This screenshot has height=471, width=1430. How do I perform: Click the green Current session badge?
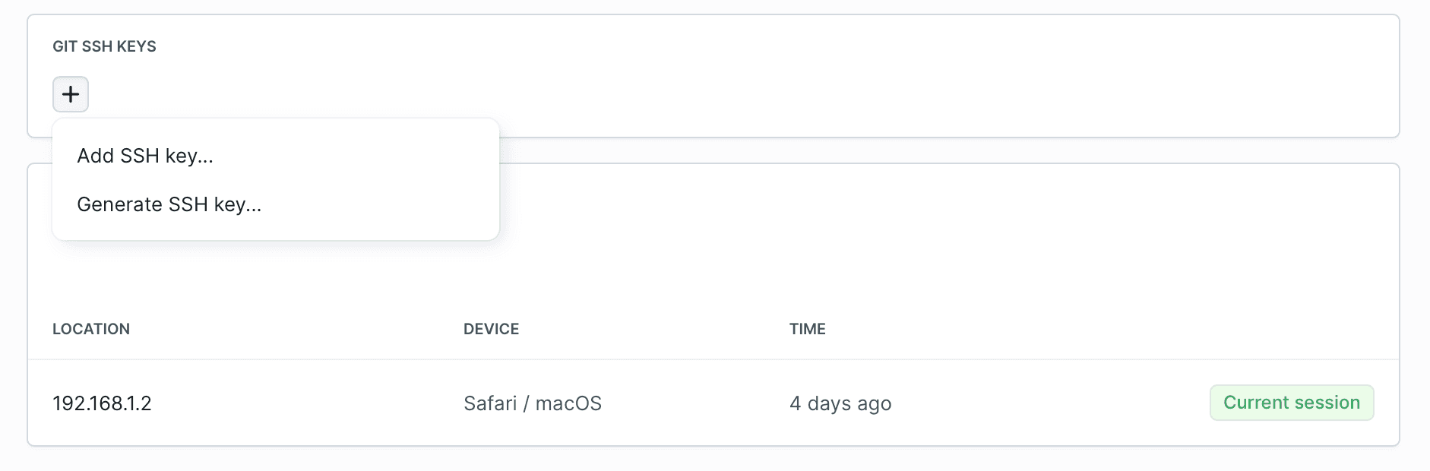point(1291,403)
